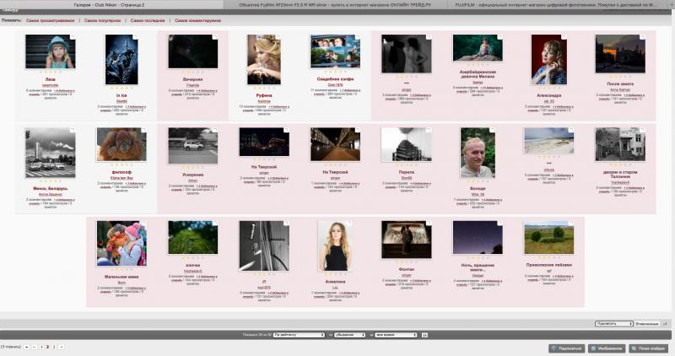Tick the select box on Приволжские пейзажи photo
Image resolution: width=675 pixels, height=356 pixels.
pyautogui.click(x=571, y=224)
